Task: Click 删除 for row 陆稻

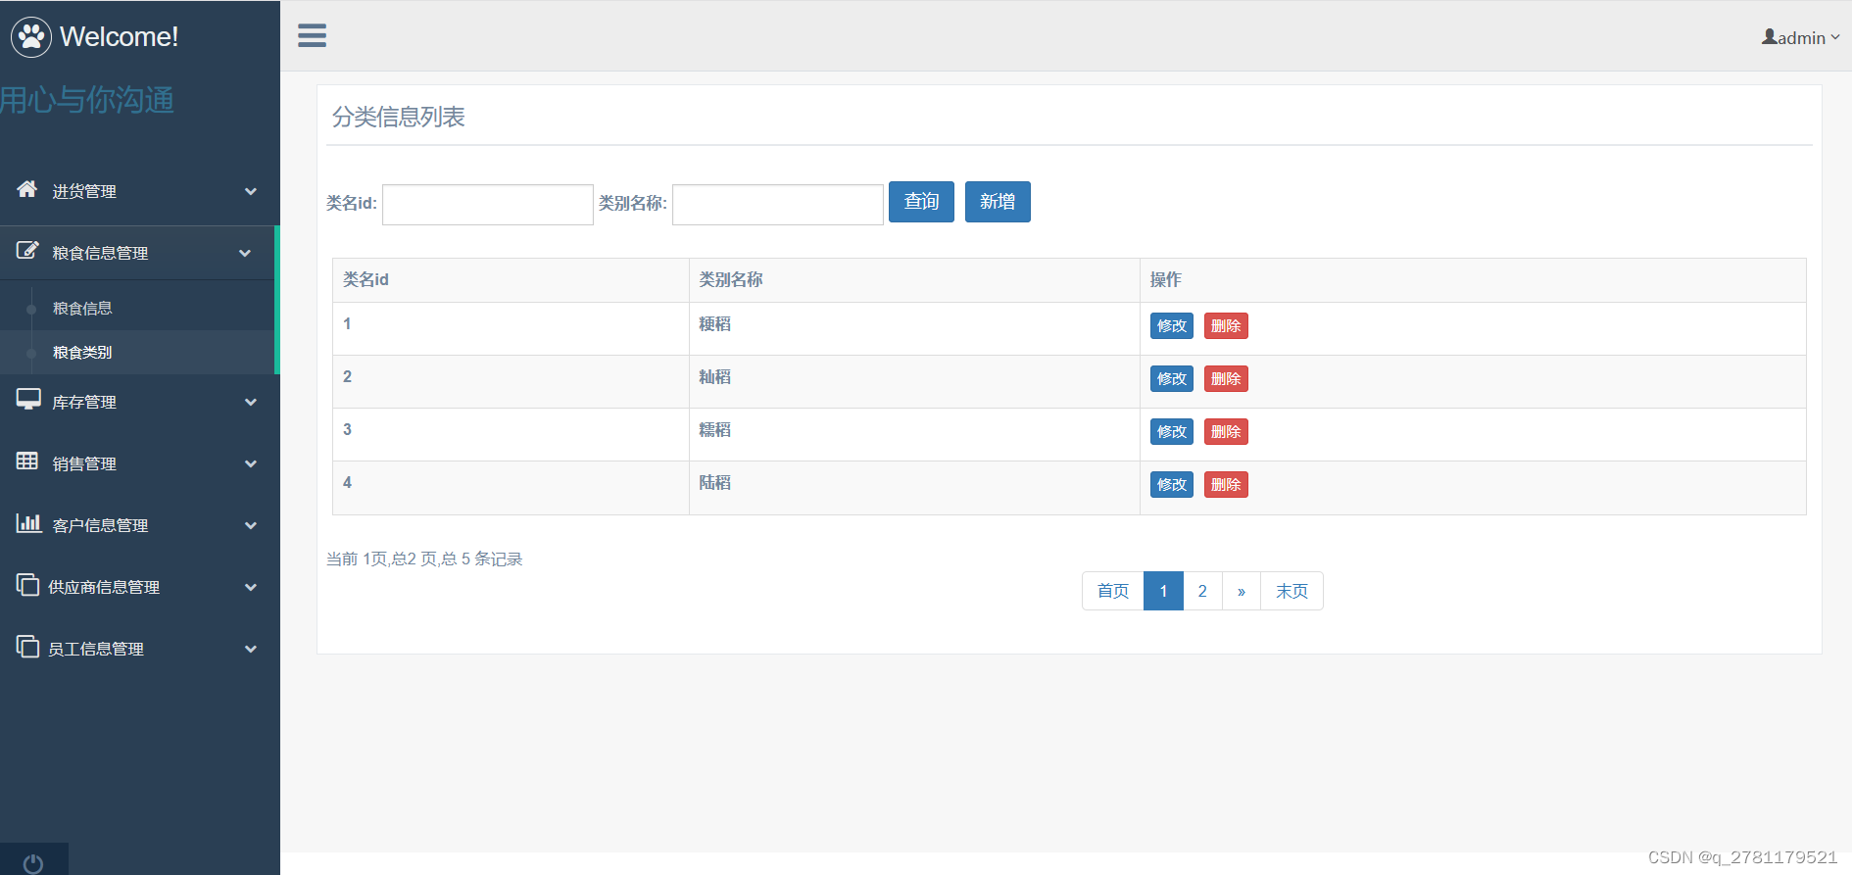Action: (x=1226, y=485)
